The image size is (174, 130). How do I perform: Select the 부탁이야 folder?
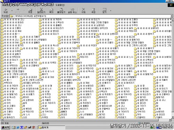pos(7,83)
